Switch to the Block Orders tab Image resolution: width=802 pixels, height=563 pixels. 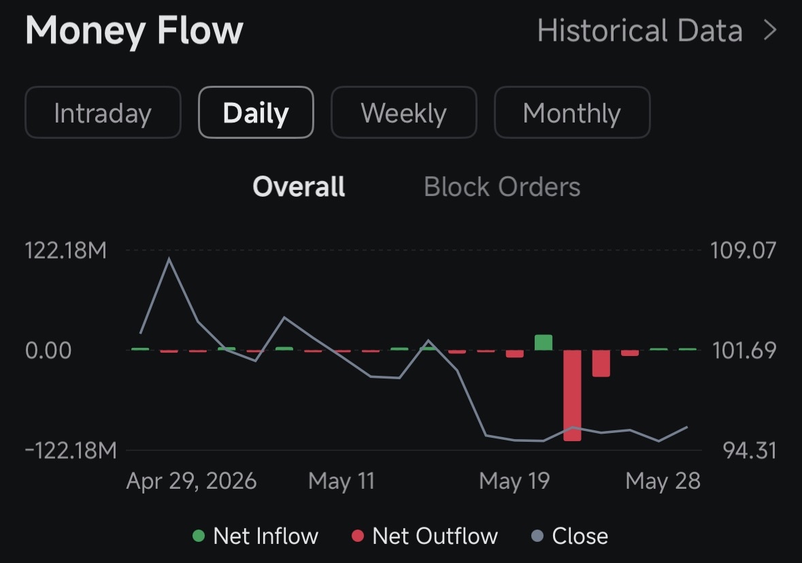[502, 187]
